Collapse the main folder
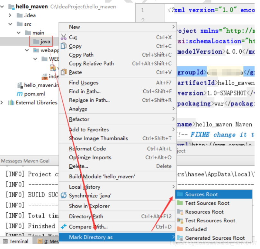This screenshot has width=260, height=249. [x=19, y=33]
